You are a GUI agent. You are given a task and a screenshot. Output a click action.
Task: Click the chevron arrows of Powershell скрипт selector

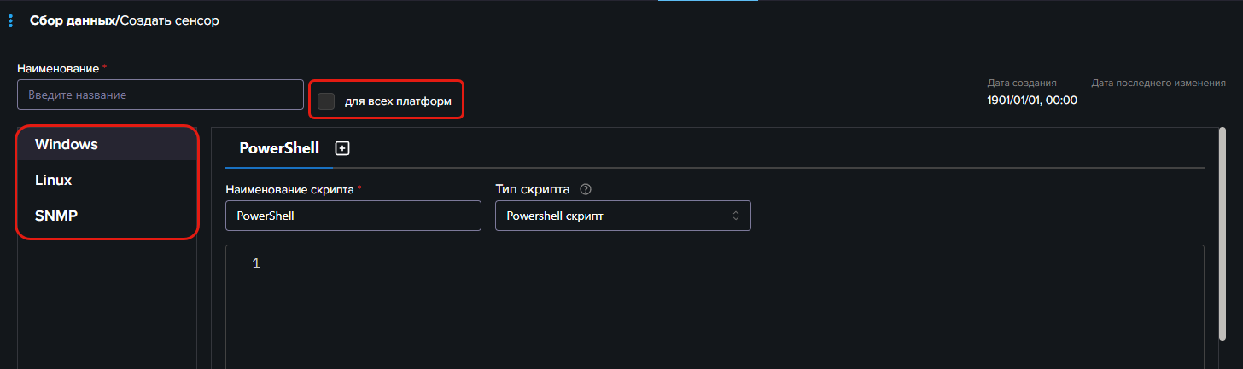click(x=736, y=216)
